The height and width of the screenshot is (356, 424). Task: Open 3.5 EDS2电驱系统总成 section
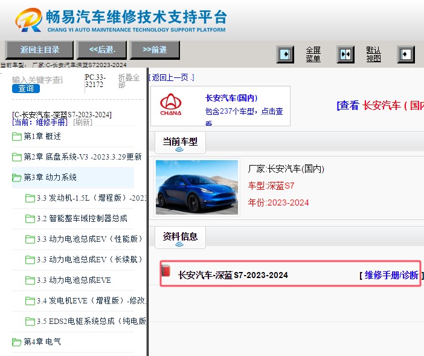92,321
